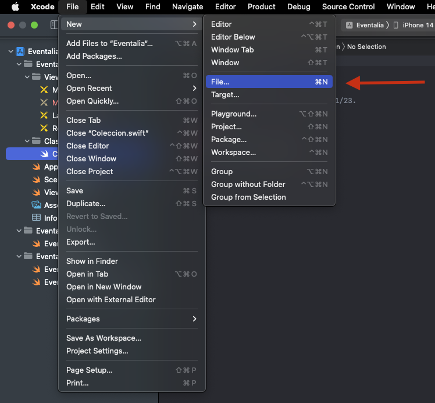Click Open Quickly…

pos(132,101)
